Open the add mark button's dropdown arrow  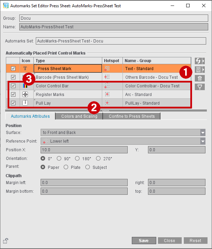pyautogui.click(x=203, y=70)
